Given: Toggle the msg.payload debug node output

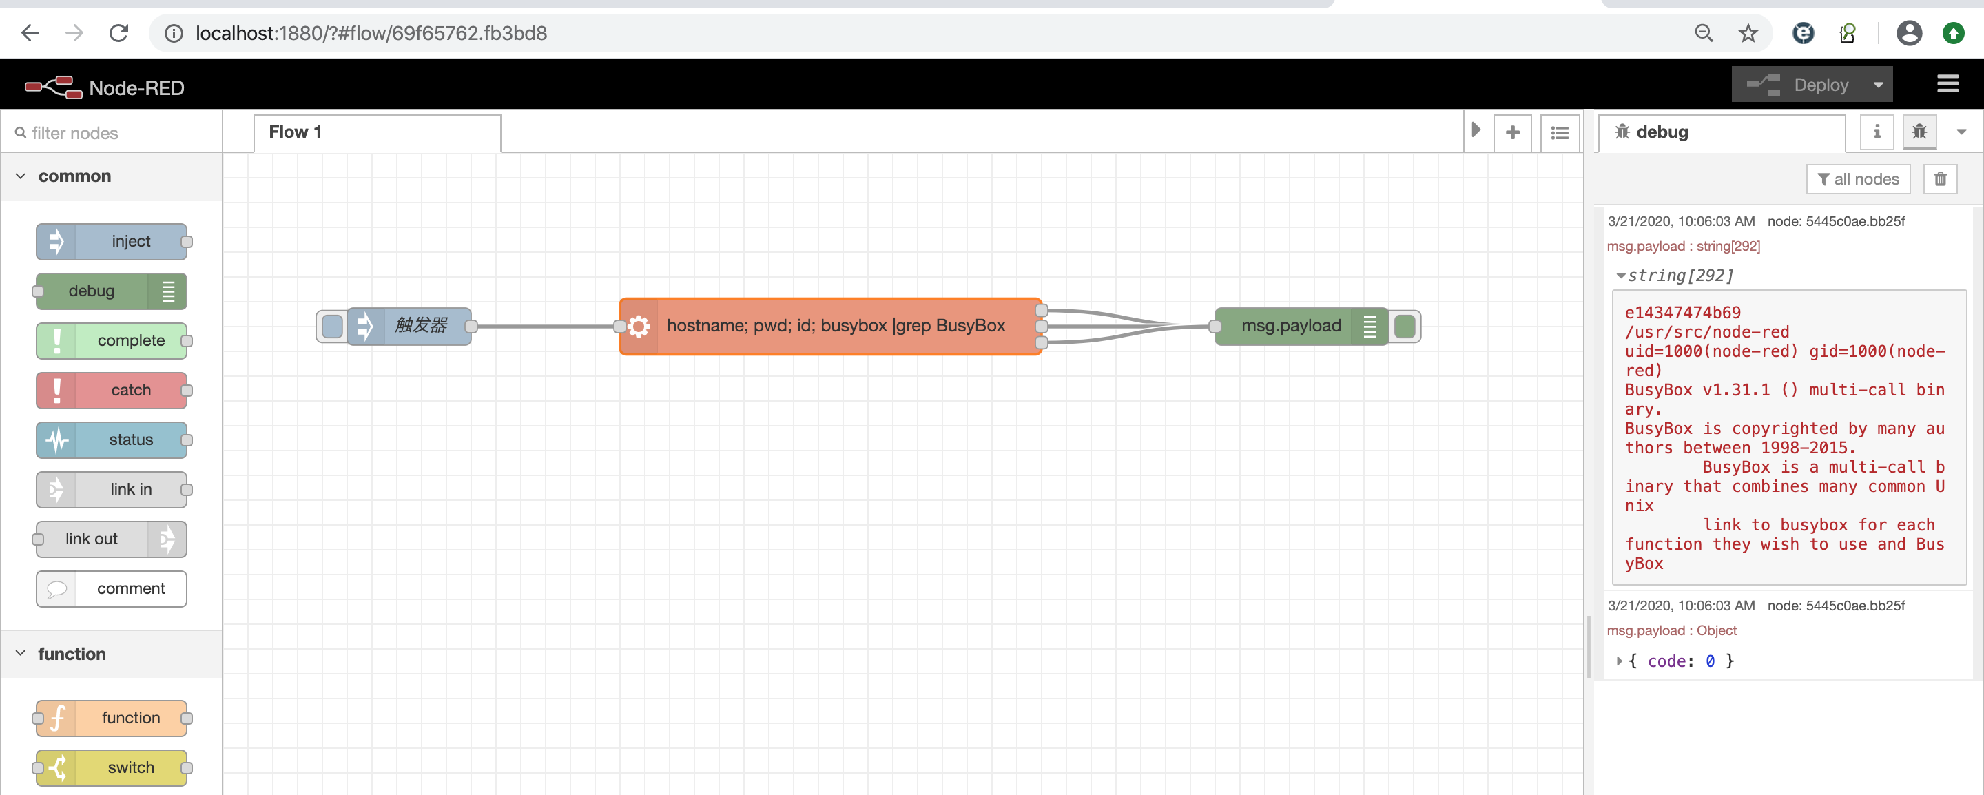Looking at the screenshot, I should [x=1405, y=327].
